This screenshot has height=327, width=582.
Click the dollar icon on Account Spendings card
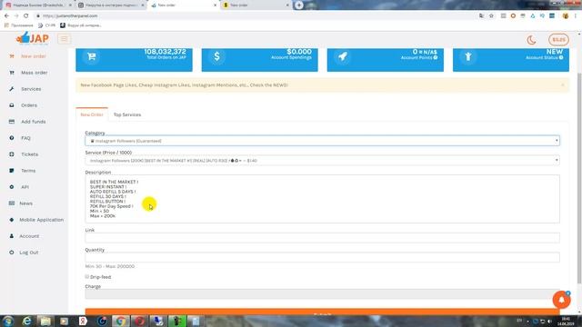216,56
